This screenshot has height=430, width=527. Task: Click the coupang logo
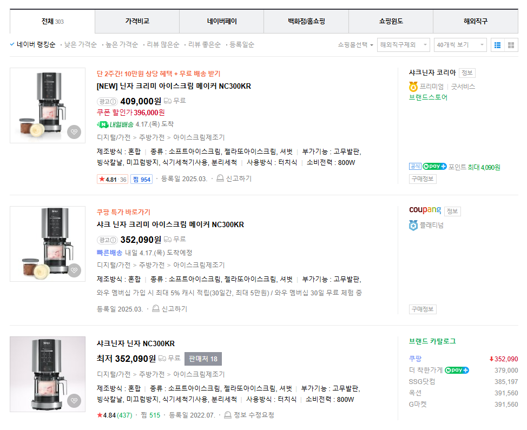(x=425, y=210)
